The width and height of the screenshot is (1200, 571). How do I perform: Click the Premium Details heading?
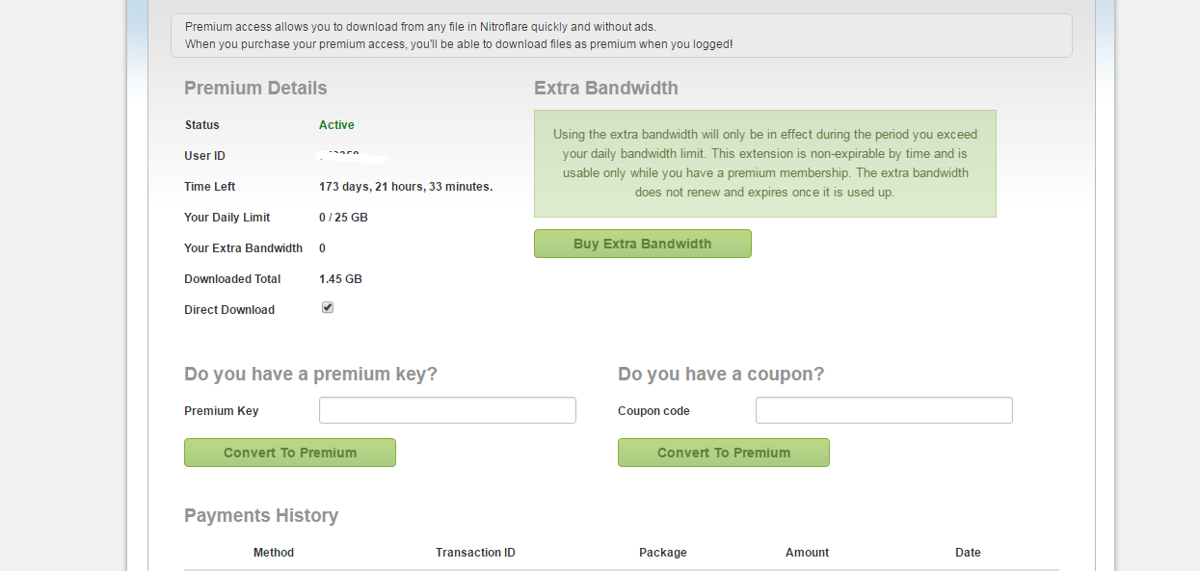[x=255, y=89]
